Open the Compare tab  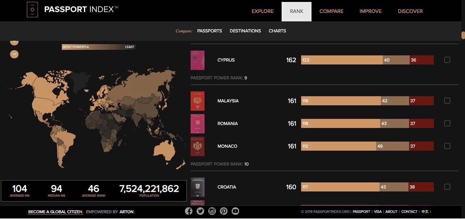[331, 11]
